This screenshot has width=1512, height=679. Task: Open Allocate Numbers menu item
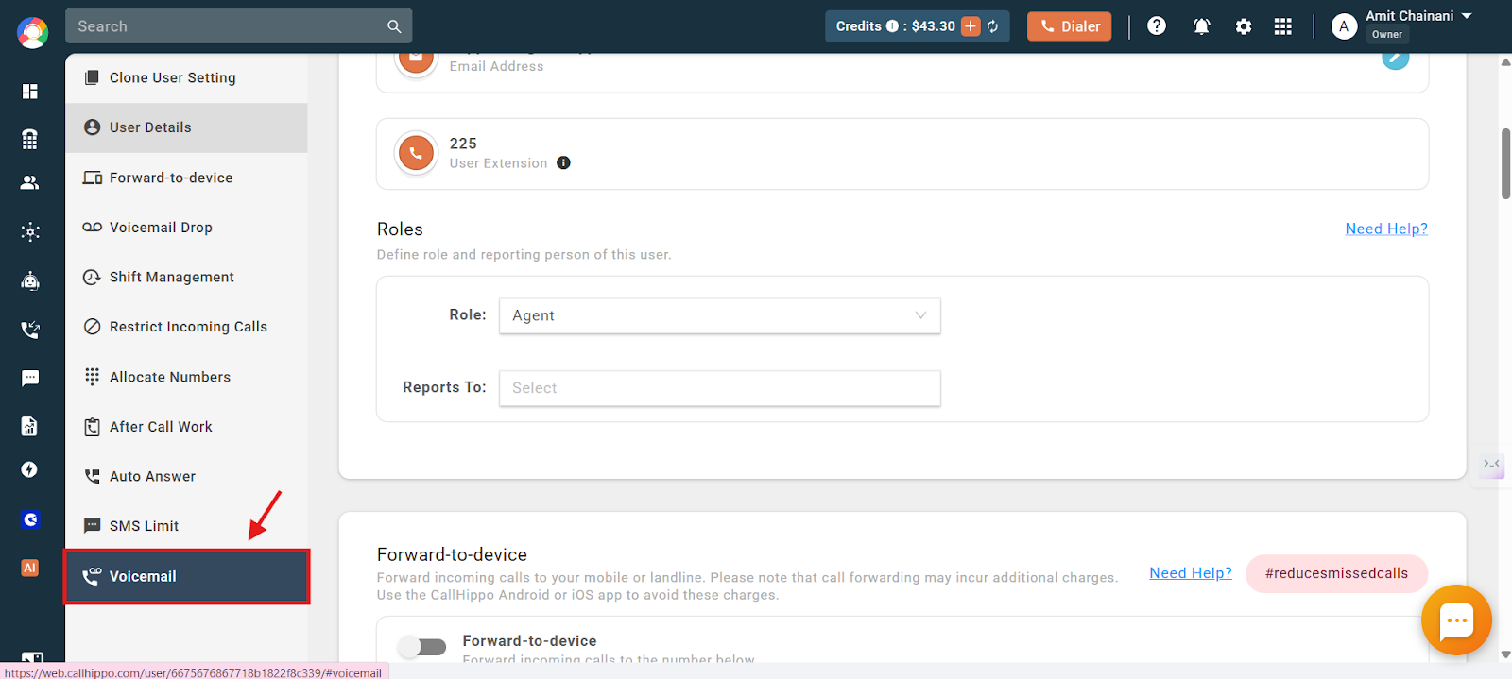click(x=187, y=377)
